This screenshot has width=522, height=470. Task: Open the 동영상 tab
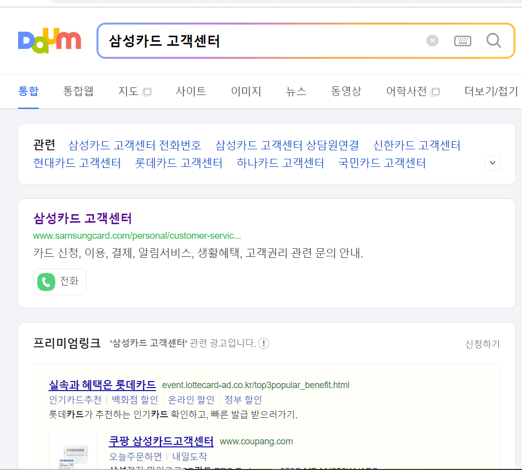point(346,91)
